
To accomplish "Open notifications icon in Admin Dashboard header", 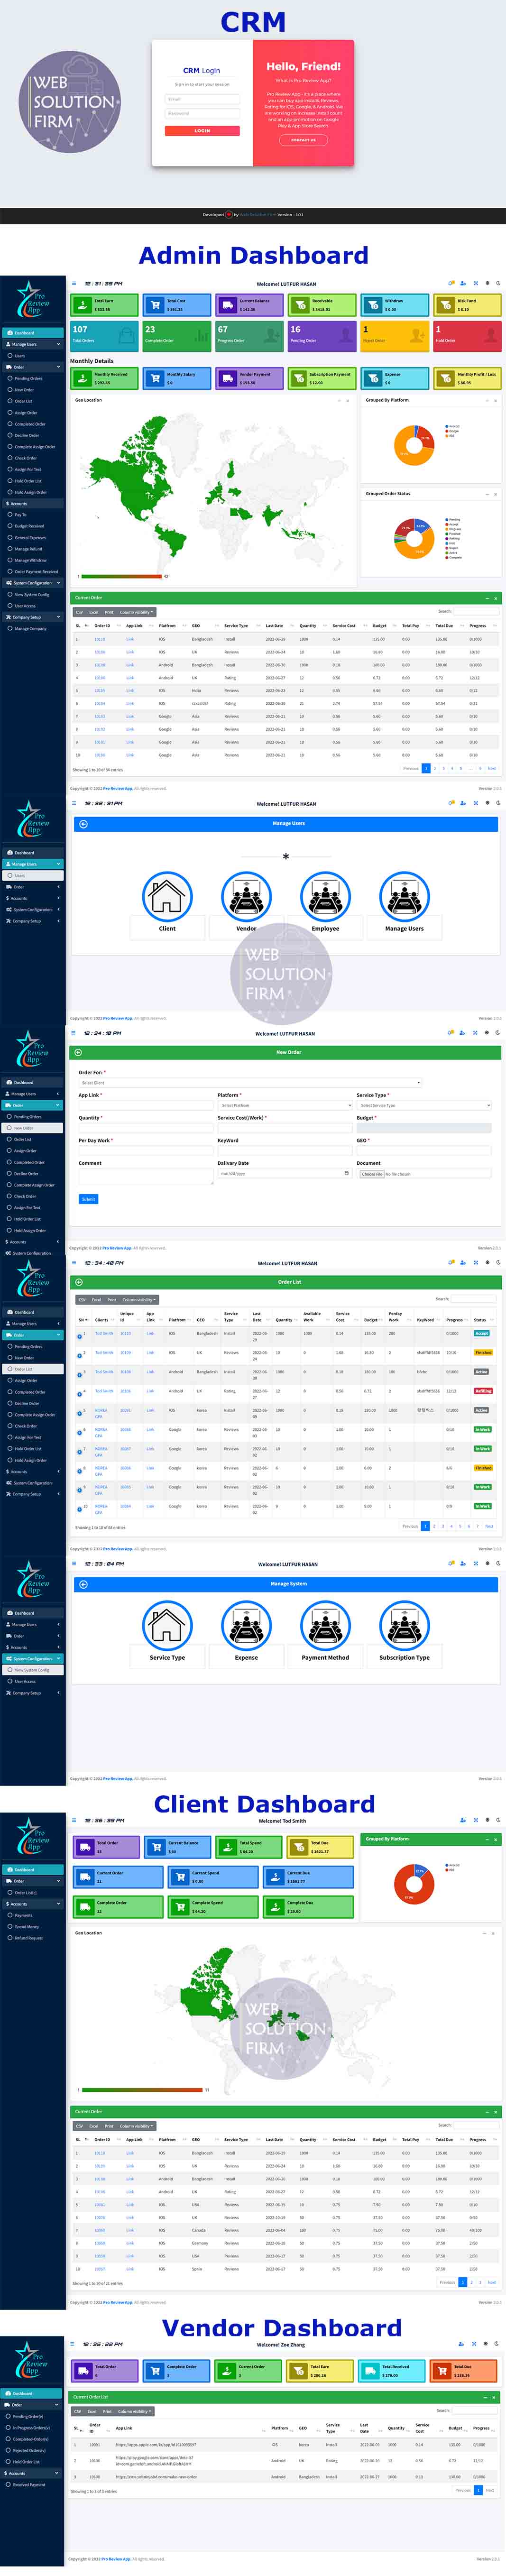I will click(x=451, y=283).
